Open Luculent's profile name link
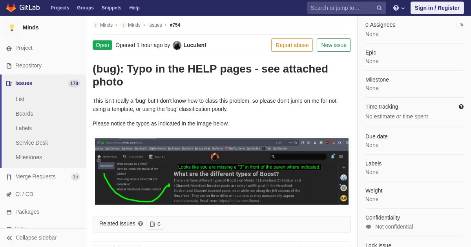This screenshot has height=247, width=471. pos(195,45)
